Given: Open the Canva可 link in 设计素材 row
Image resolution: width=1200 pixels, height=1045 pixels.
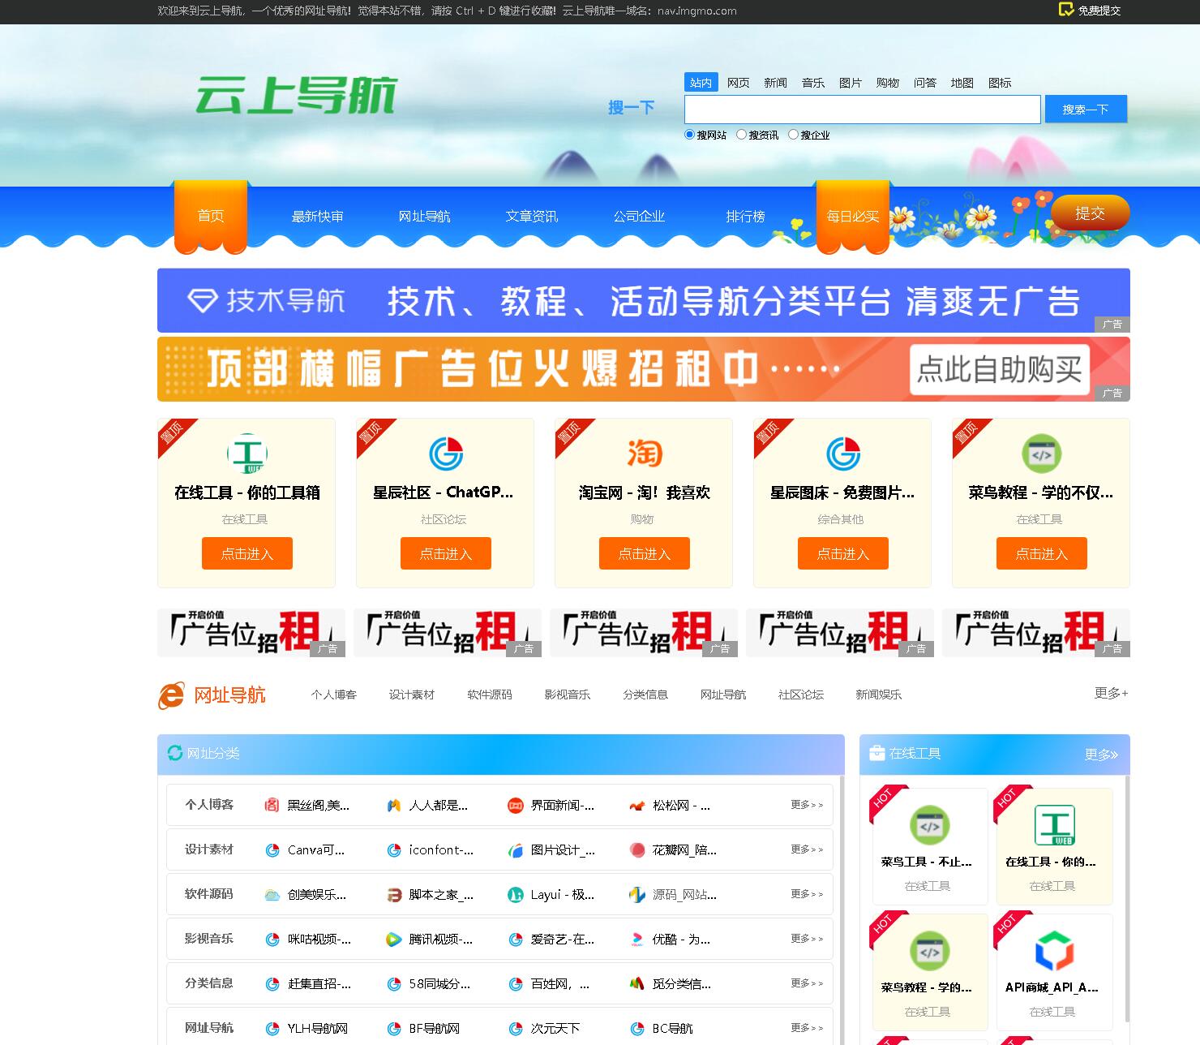Looking at the screenshot, I should pyautogui.click(x=315, y=849).
